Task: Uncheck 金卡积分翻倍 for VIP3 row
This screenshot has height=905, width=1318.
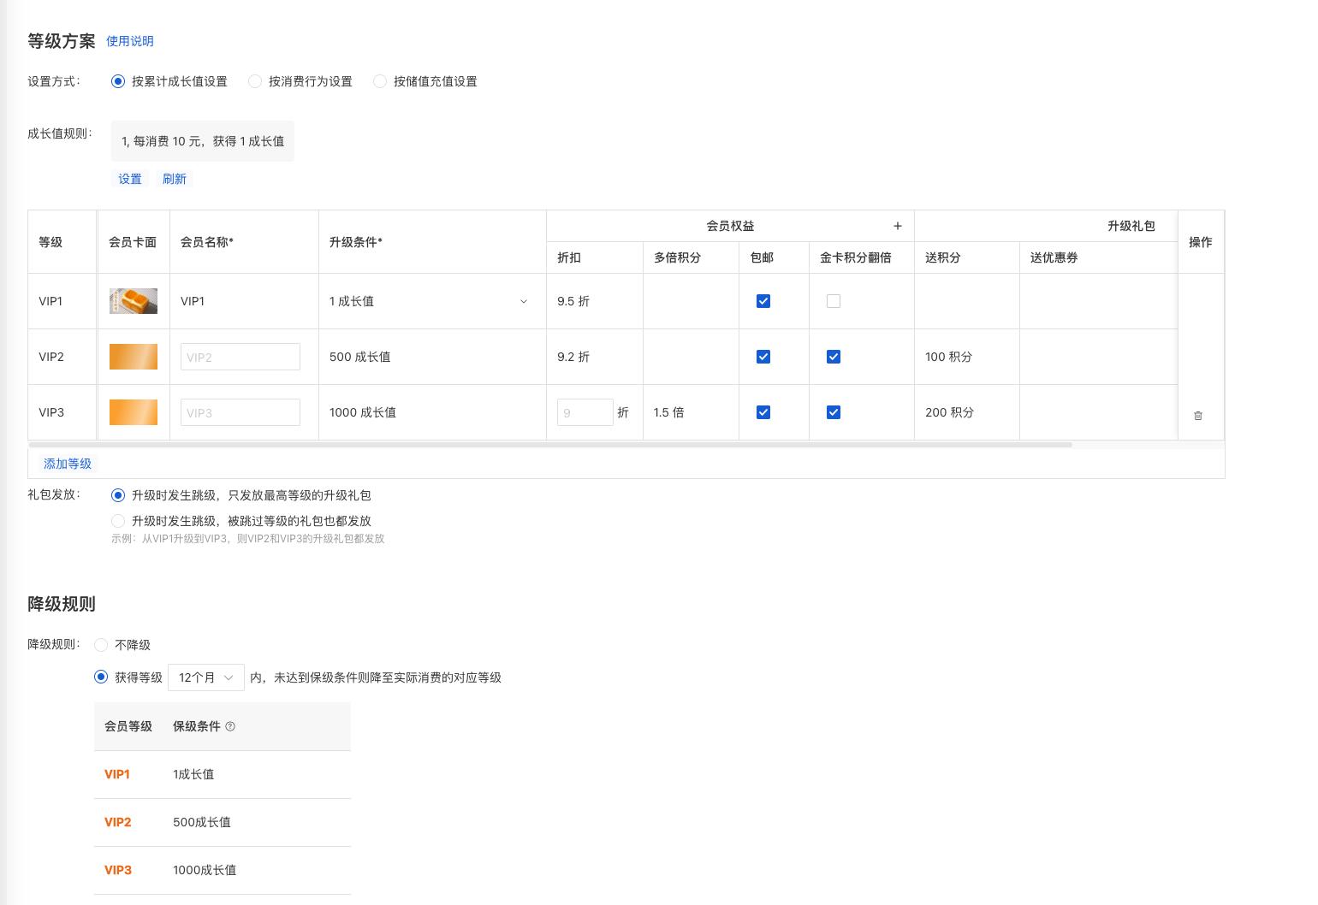Action: click(834, 412)
